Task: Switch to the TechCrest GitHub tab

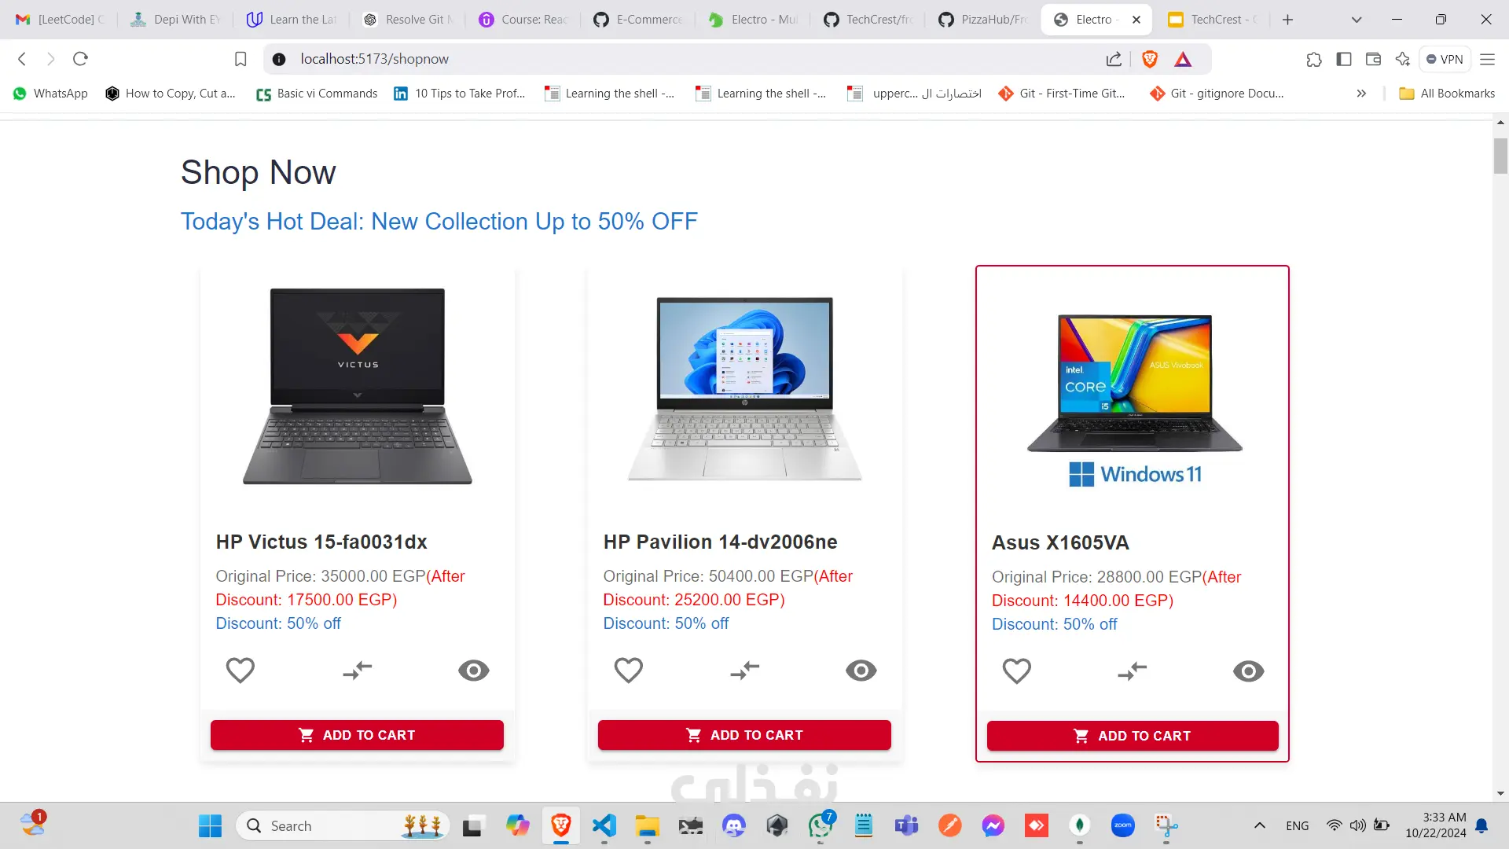Action: pyautogui.click(x=868, y=20)
